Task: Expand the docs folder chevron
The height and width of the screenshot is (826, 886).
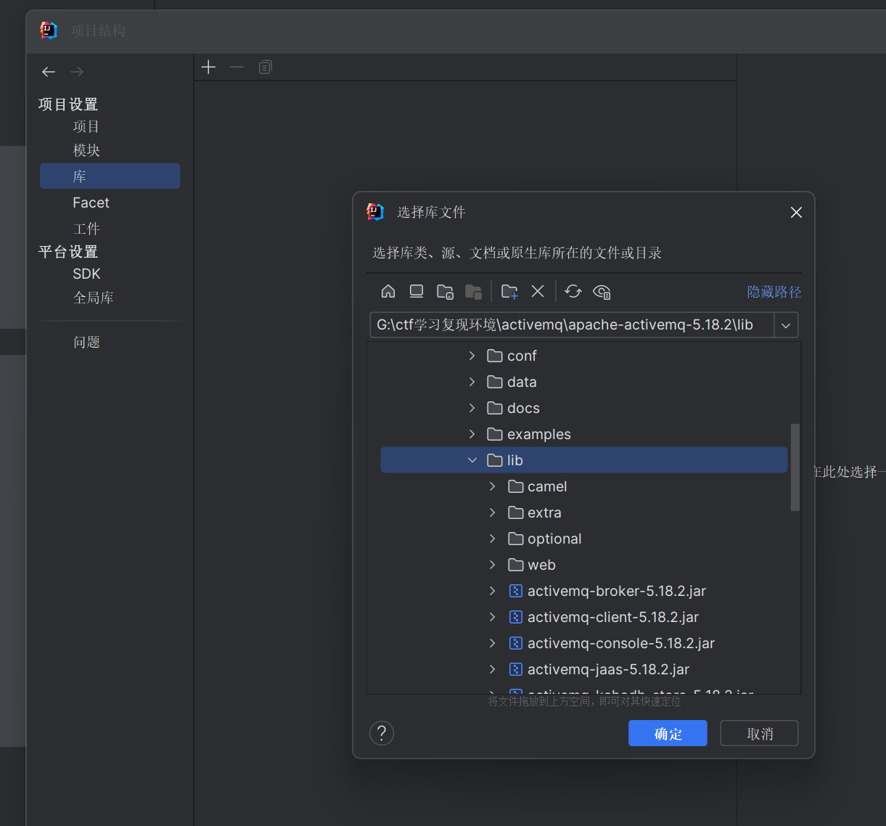Action: (x=472, y=408)
